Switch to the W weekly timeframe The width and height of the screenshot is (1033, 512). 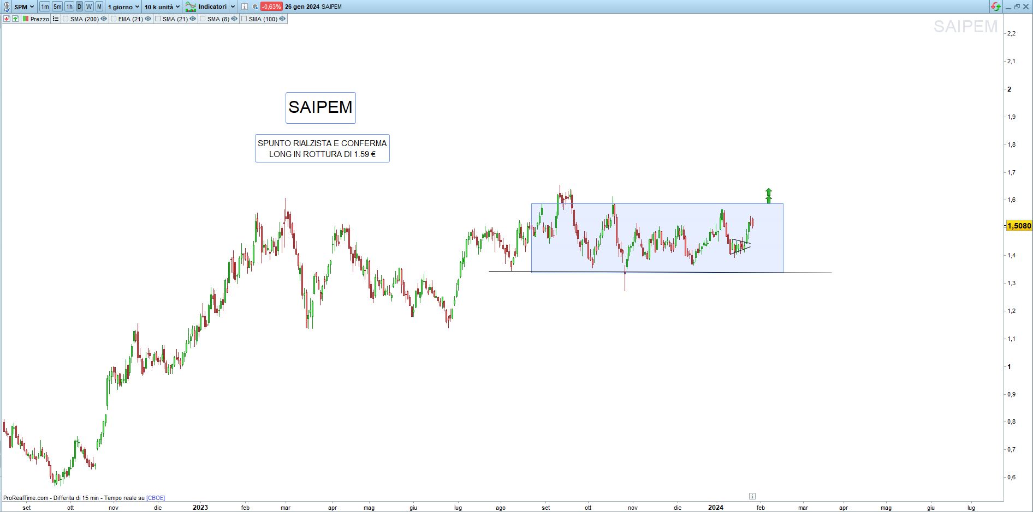click(89, 7)
